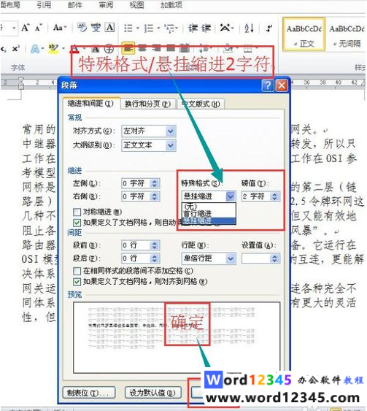The image size is (367, 411).
Task: Click the 左侧 field showing 0 字符
Action: 136,183
